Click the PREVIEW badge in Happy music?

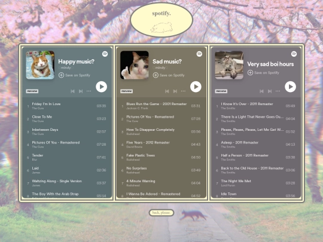pyautogui.click(x=32, y=91)
